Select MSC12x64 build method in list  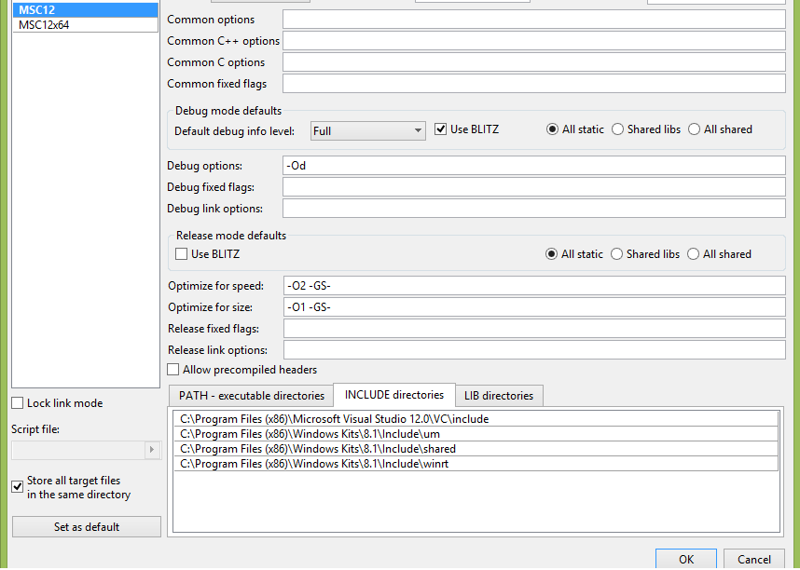coord(85,25)
